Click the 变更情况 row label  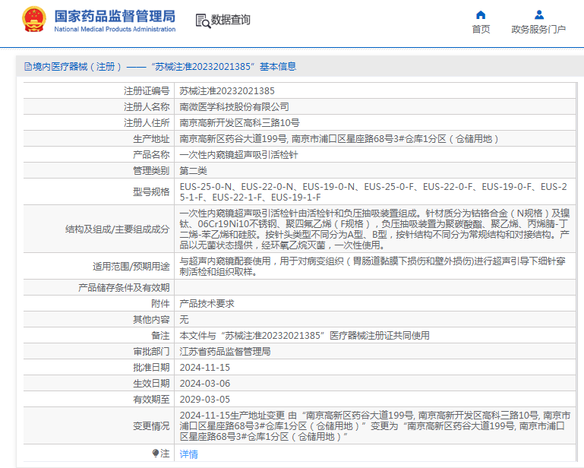tap(151, 426)
